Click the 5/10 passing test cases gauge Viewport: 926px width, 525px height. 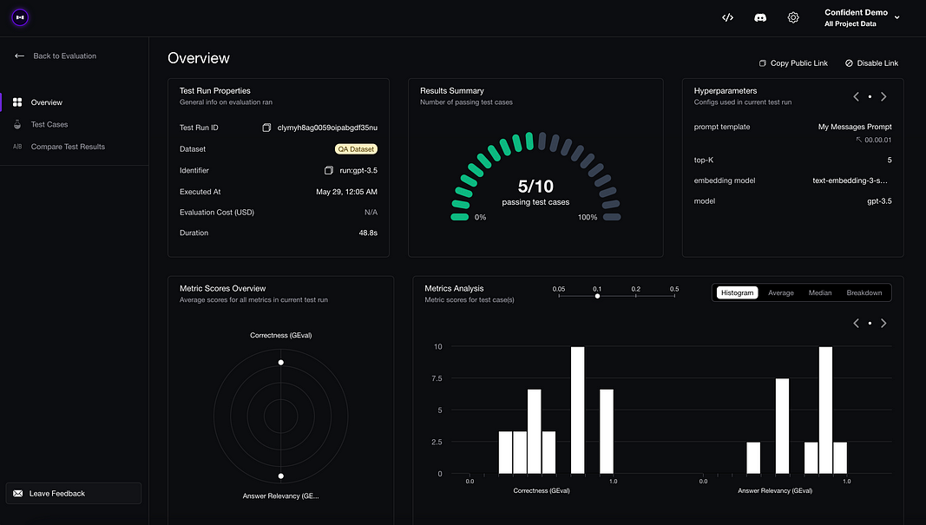[535, 177]
